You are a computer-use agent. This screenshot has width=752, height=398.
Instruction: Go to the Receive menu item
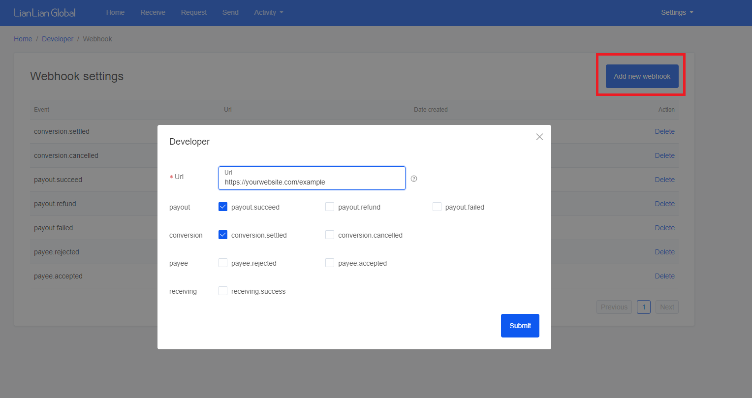point(153,12)
